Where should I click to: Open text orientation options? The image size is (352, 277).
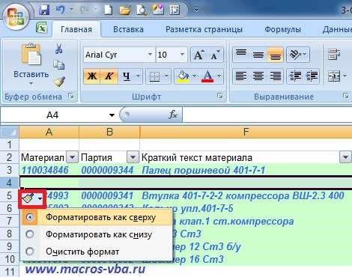coord(298,55)
